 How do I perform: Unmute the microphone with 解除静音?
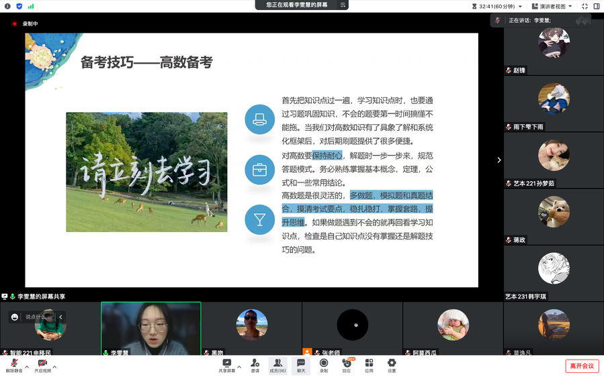pos(13,364)
